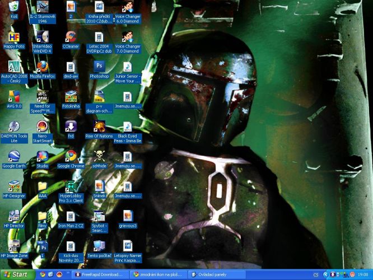373x280 pixels.
Task: Open AVG 9.0 desktop icon
Action: pos(14,100)
